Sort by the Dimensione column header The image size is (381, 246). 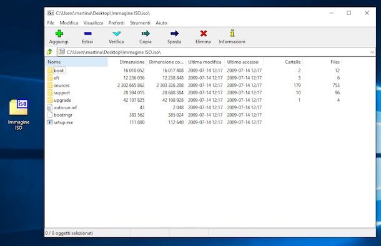(x=127, y=62)
